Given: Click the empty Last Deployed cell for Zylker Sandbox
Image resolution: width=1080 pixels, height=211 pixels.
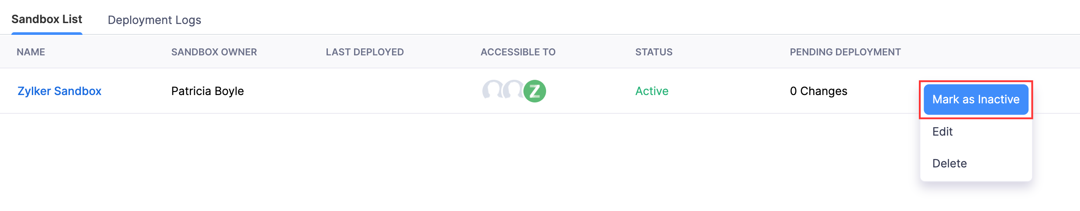Looking at the screenshot, I should click(365, 91).
